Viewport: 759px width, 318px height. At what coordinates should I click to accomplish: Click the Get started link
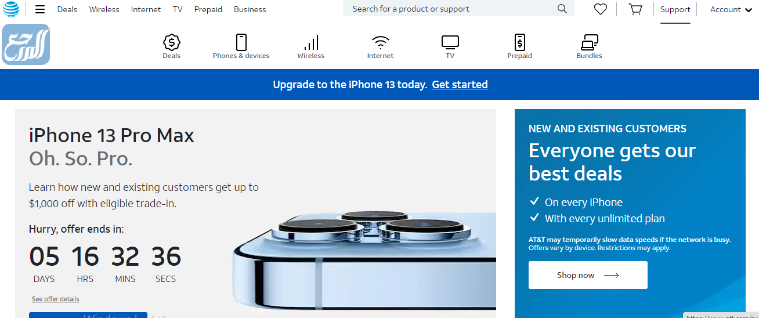point(460,85)
